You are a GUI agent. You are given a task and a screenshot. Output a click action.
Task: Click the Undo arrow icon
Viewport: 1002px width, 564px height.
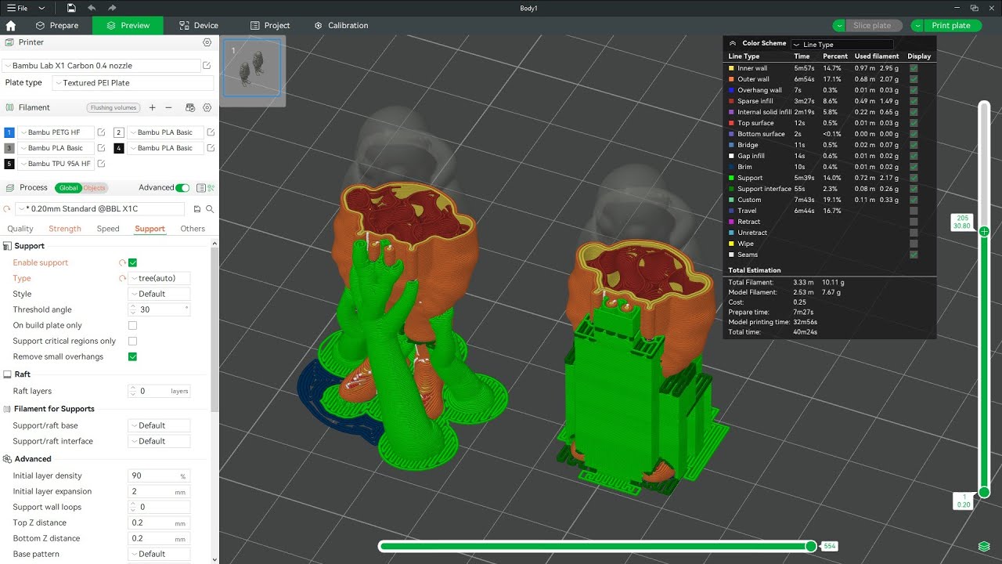92,8
